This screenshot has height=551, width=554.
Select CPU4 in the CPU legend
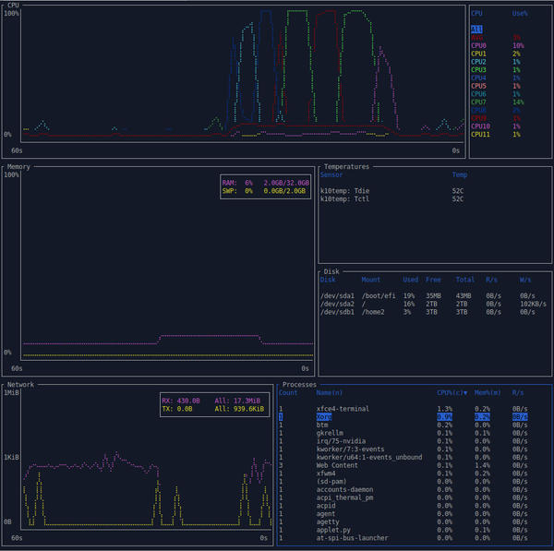(x=496, y=78)
